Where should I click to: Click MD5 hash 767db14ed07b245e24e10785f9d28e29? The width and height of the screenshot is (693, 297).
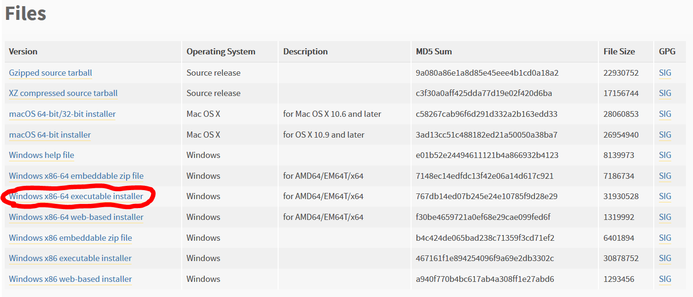pos(486,196)
